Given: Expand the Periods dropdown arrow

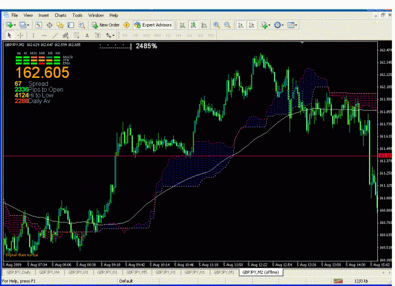Looking at the screenshot, I should 283,25.
